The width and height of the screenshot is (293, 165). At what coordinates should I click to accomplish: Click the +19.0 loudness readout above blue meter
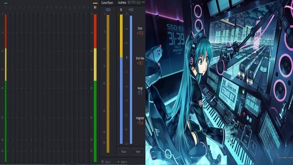tap(131, 10)
